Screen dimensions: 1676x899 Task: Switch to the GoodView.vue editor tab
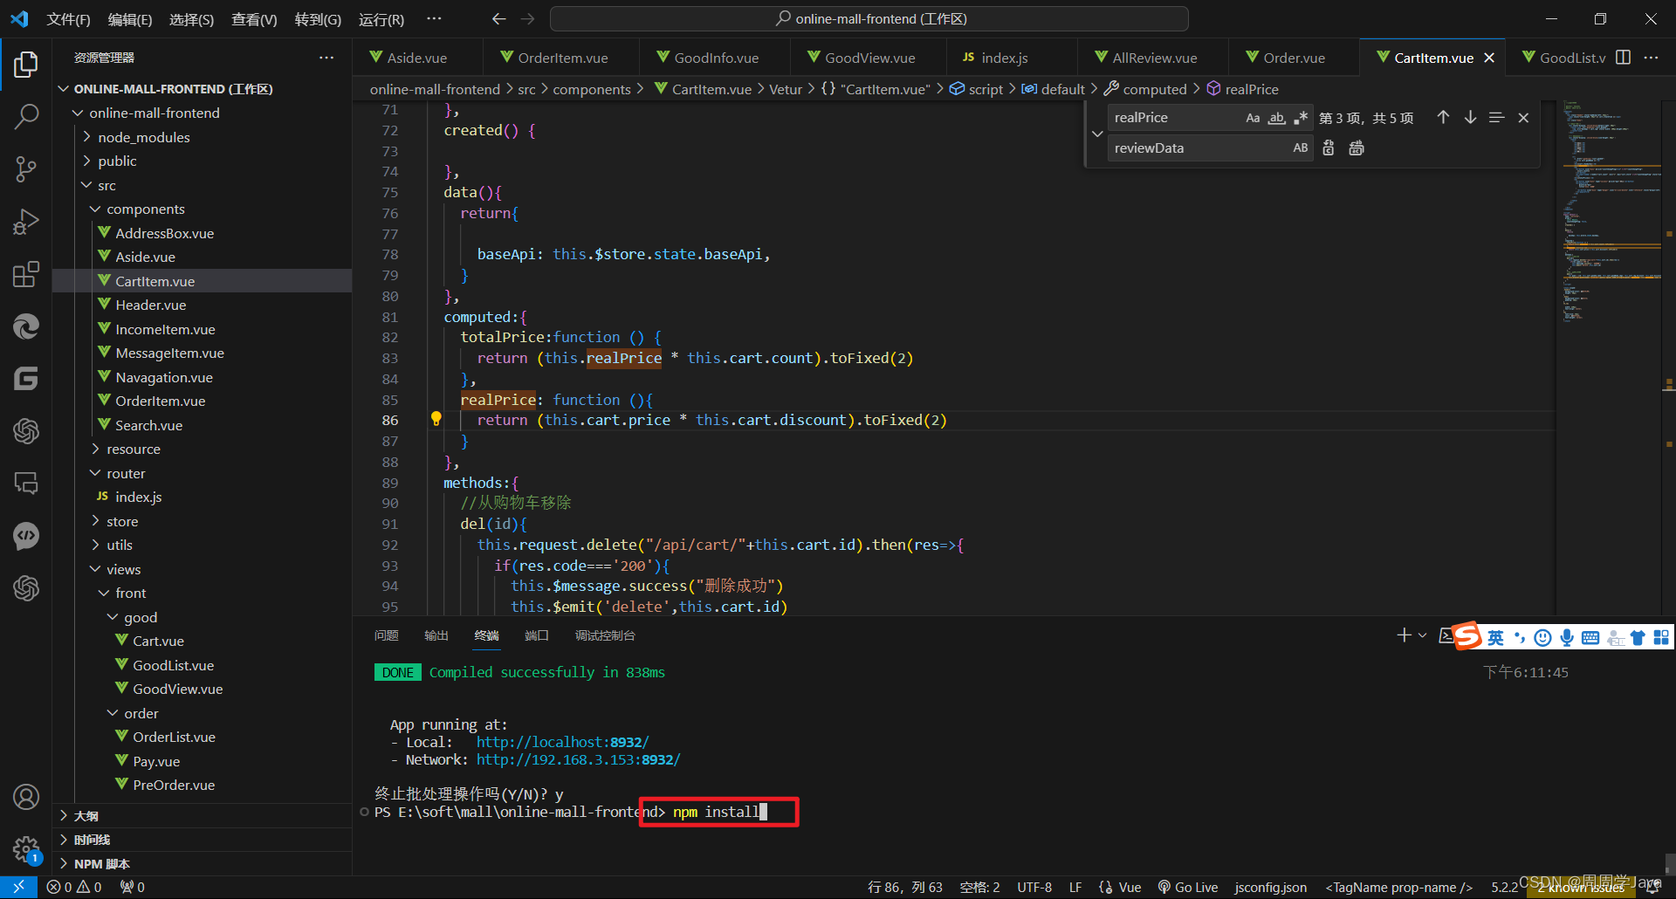(x=869, y=58)
